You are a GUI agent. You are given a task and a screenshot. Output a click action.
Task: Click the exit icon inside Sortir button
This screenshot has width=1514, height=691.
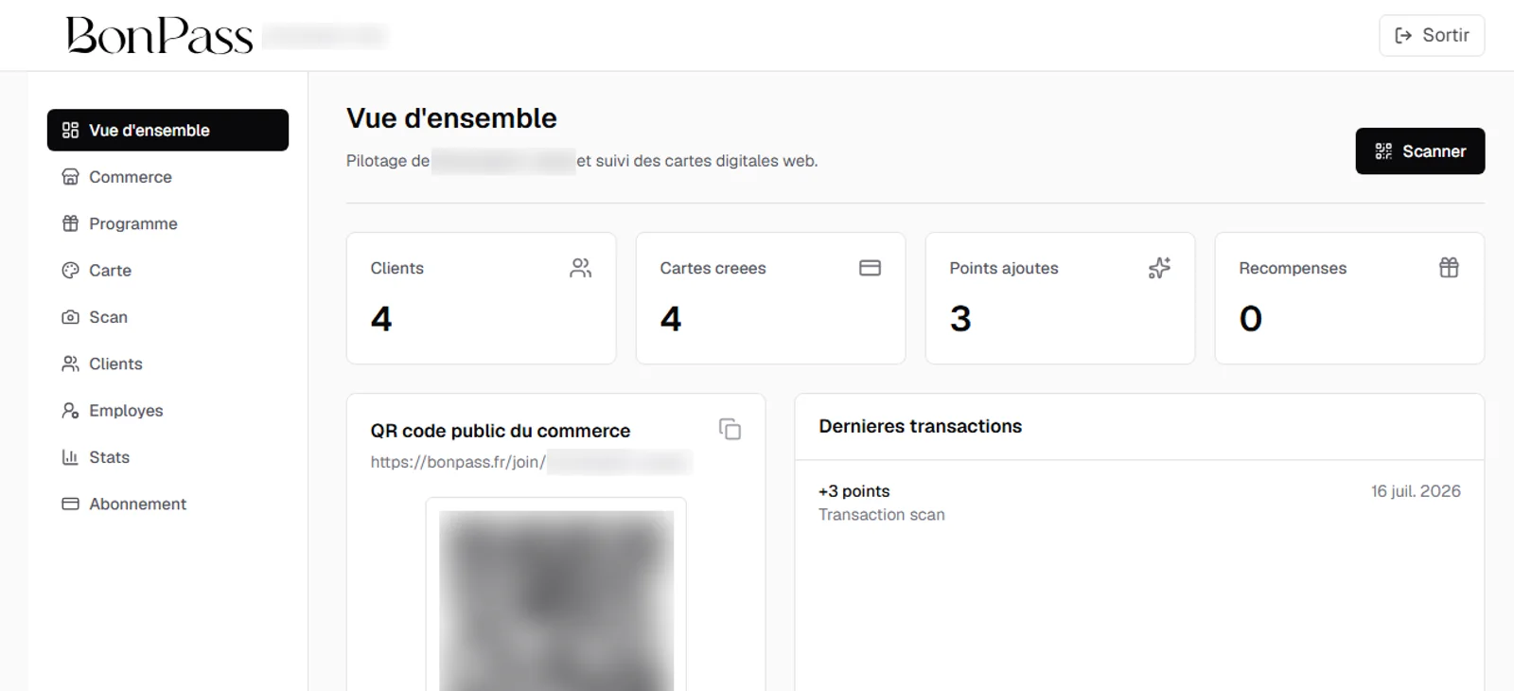tap(1403, 35)
